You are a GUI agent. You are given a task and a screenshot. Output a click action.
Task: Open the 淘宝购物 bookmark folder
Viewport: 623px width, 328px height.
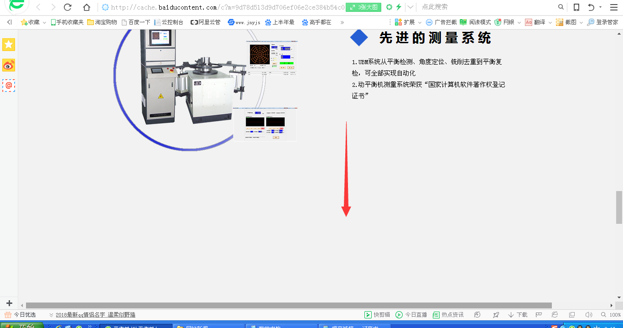pyautogui.click(x=102, y=22)
